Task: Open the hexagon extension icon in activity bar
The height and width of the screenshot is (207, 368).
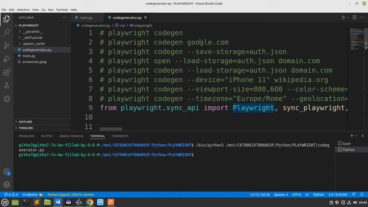Action: [x=6, y=98]
